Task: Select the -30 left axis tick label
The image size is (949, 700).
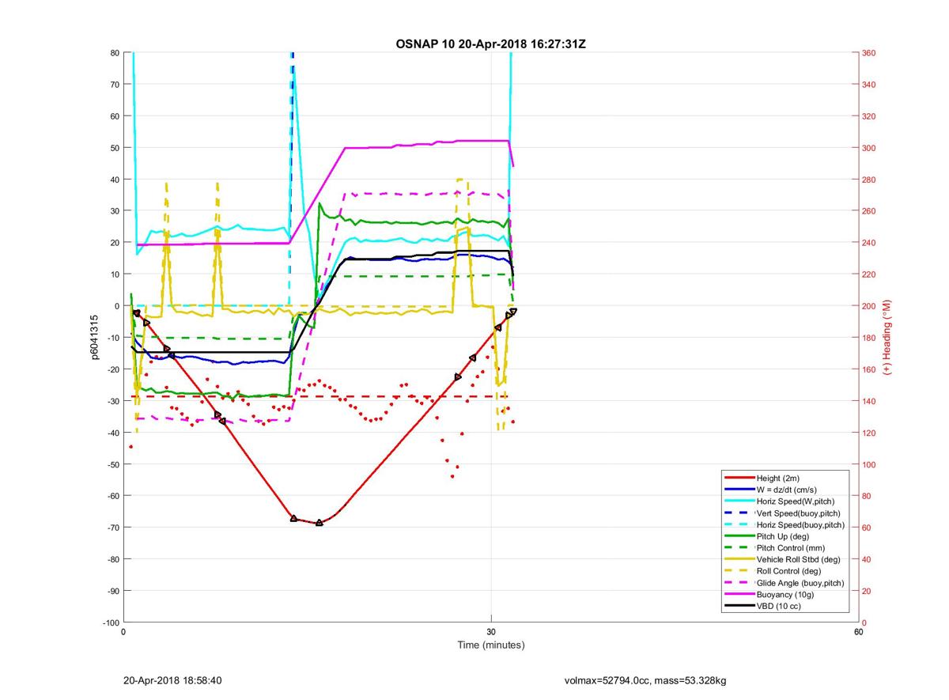Action: click(x=112, y=401)
